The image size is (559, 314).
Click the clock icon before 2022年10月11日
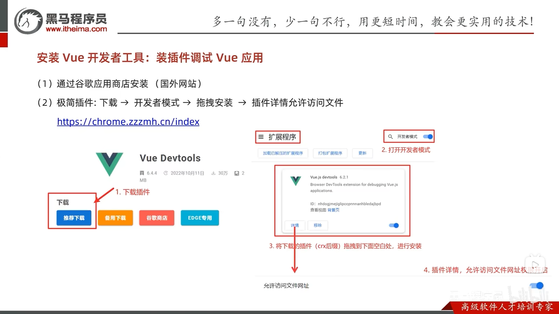click(x=166, y=173)
